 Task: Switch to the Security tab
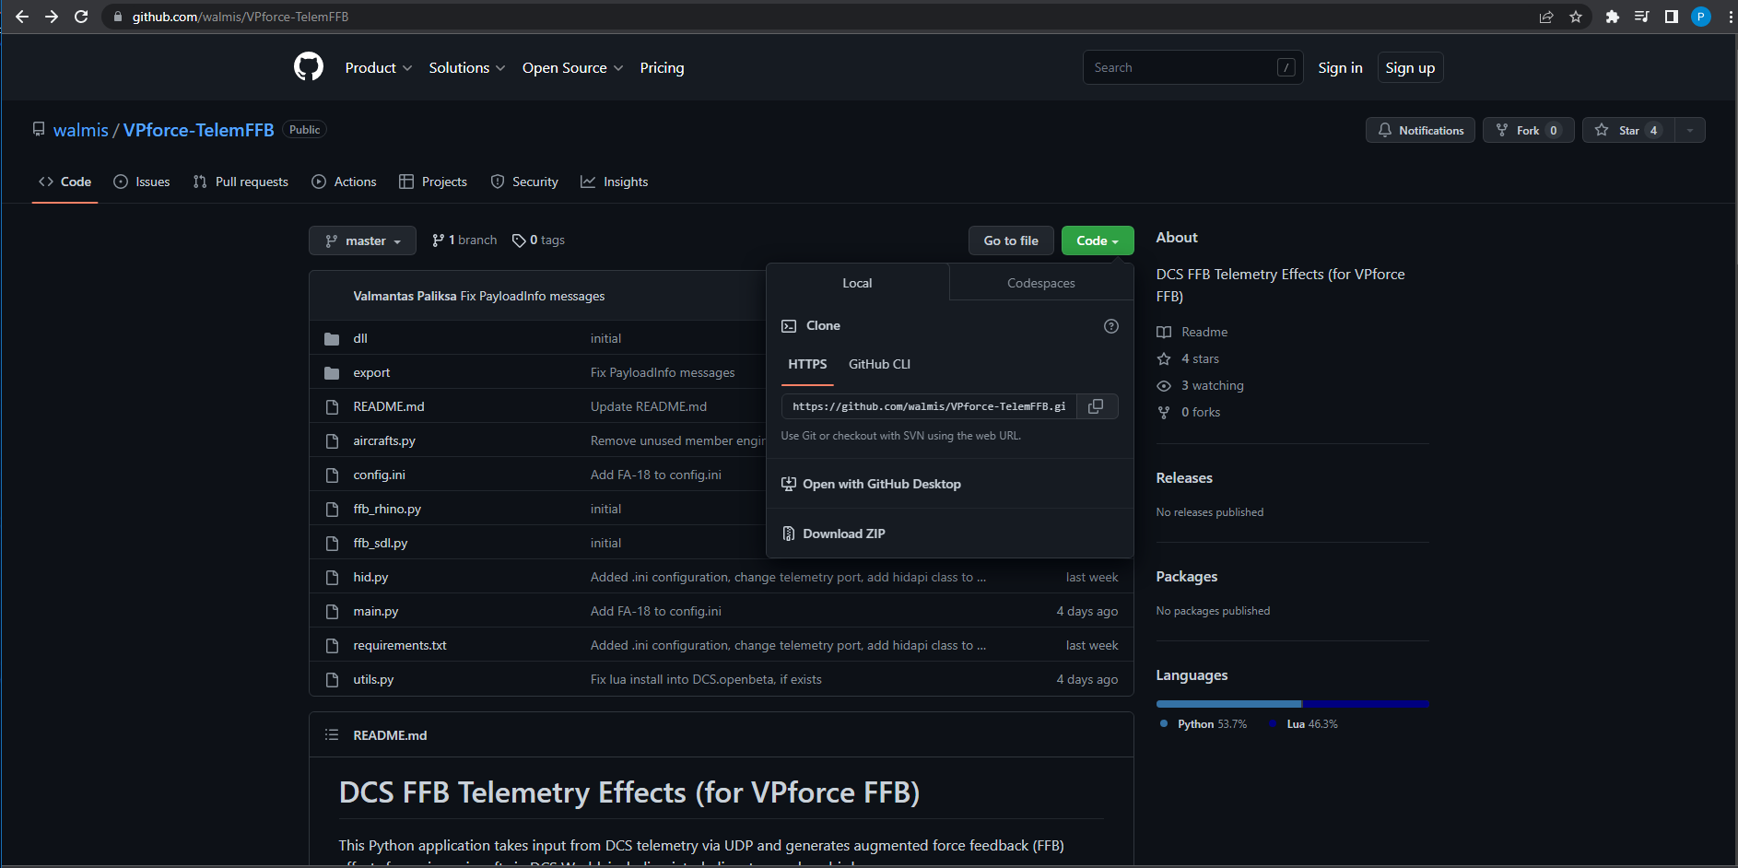click(x=524, y=182)
